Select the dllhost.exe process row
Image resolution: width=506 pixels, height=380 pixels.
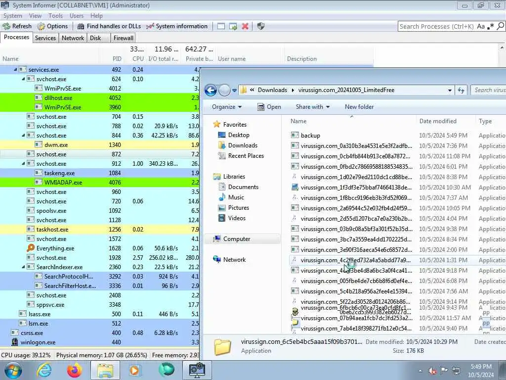point(100,97)
